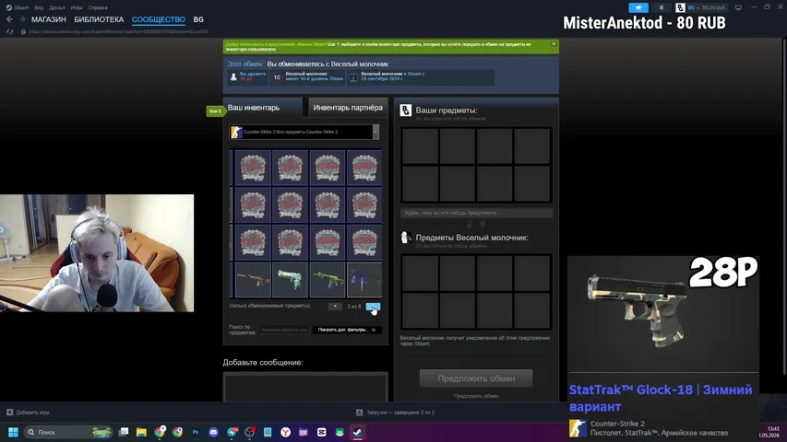The width and height of the screenshot is (787, 442).
Task: Open Yandex Browser from the taskbar
Action: tap(286, 432)
